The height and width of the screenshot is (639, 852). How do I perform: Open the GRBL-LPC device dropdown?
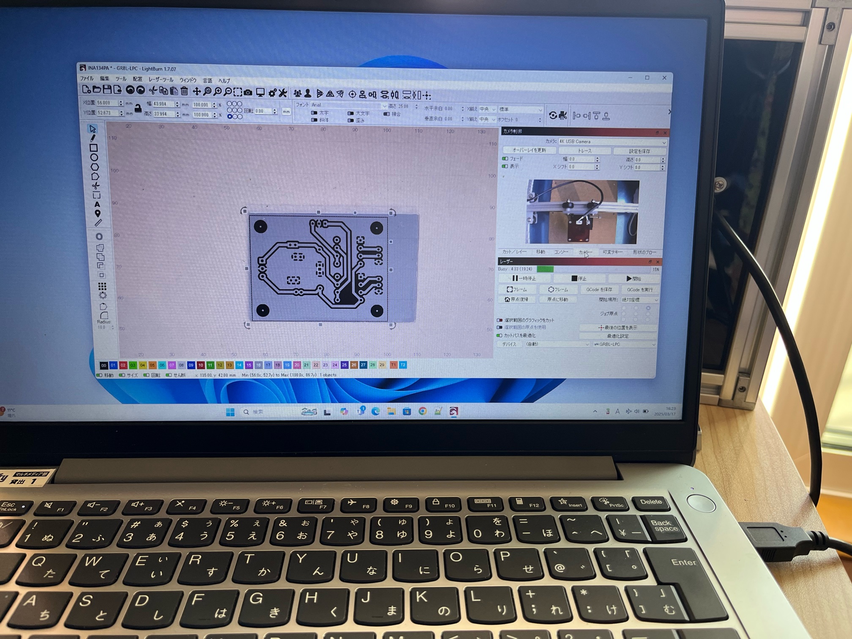click(x=625, y=344)
